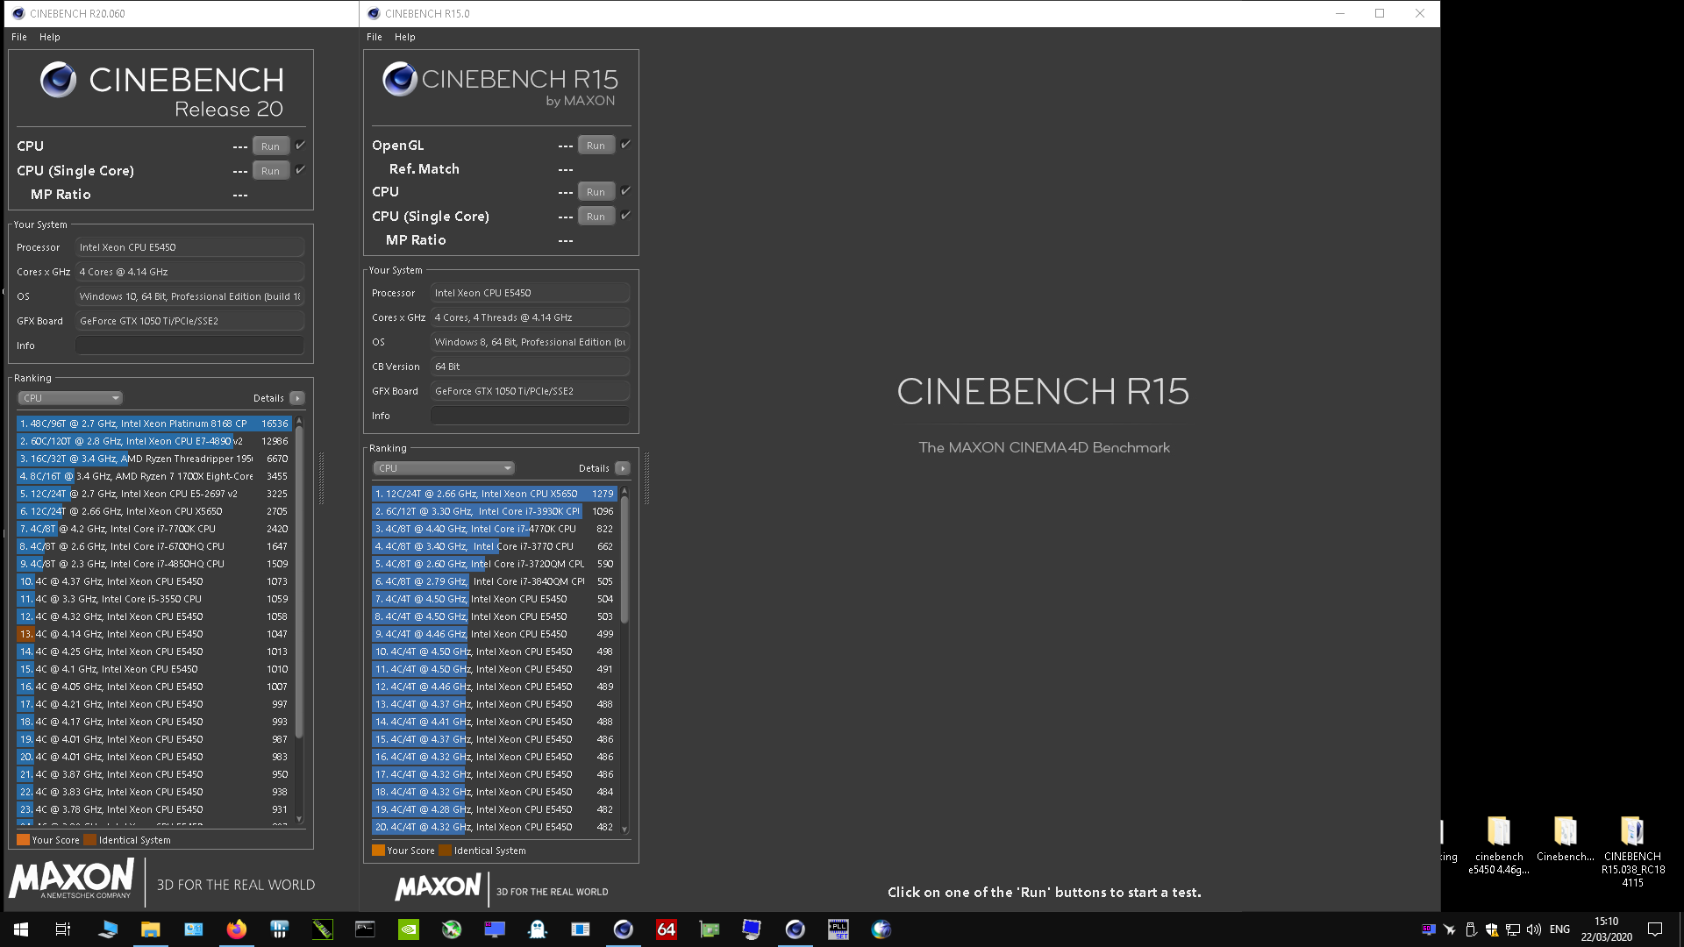Screen dimensions: 1684x947
Task: Click the ENG language indicator in the tray
Action: tap(1559, 929)
